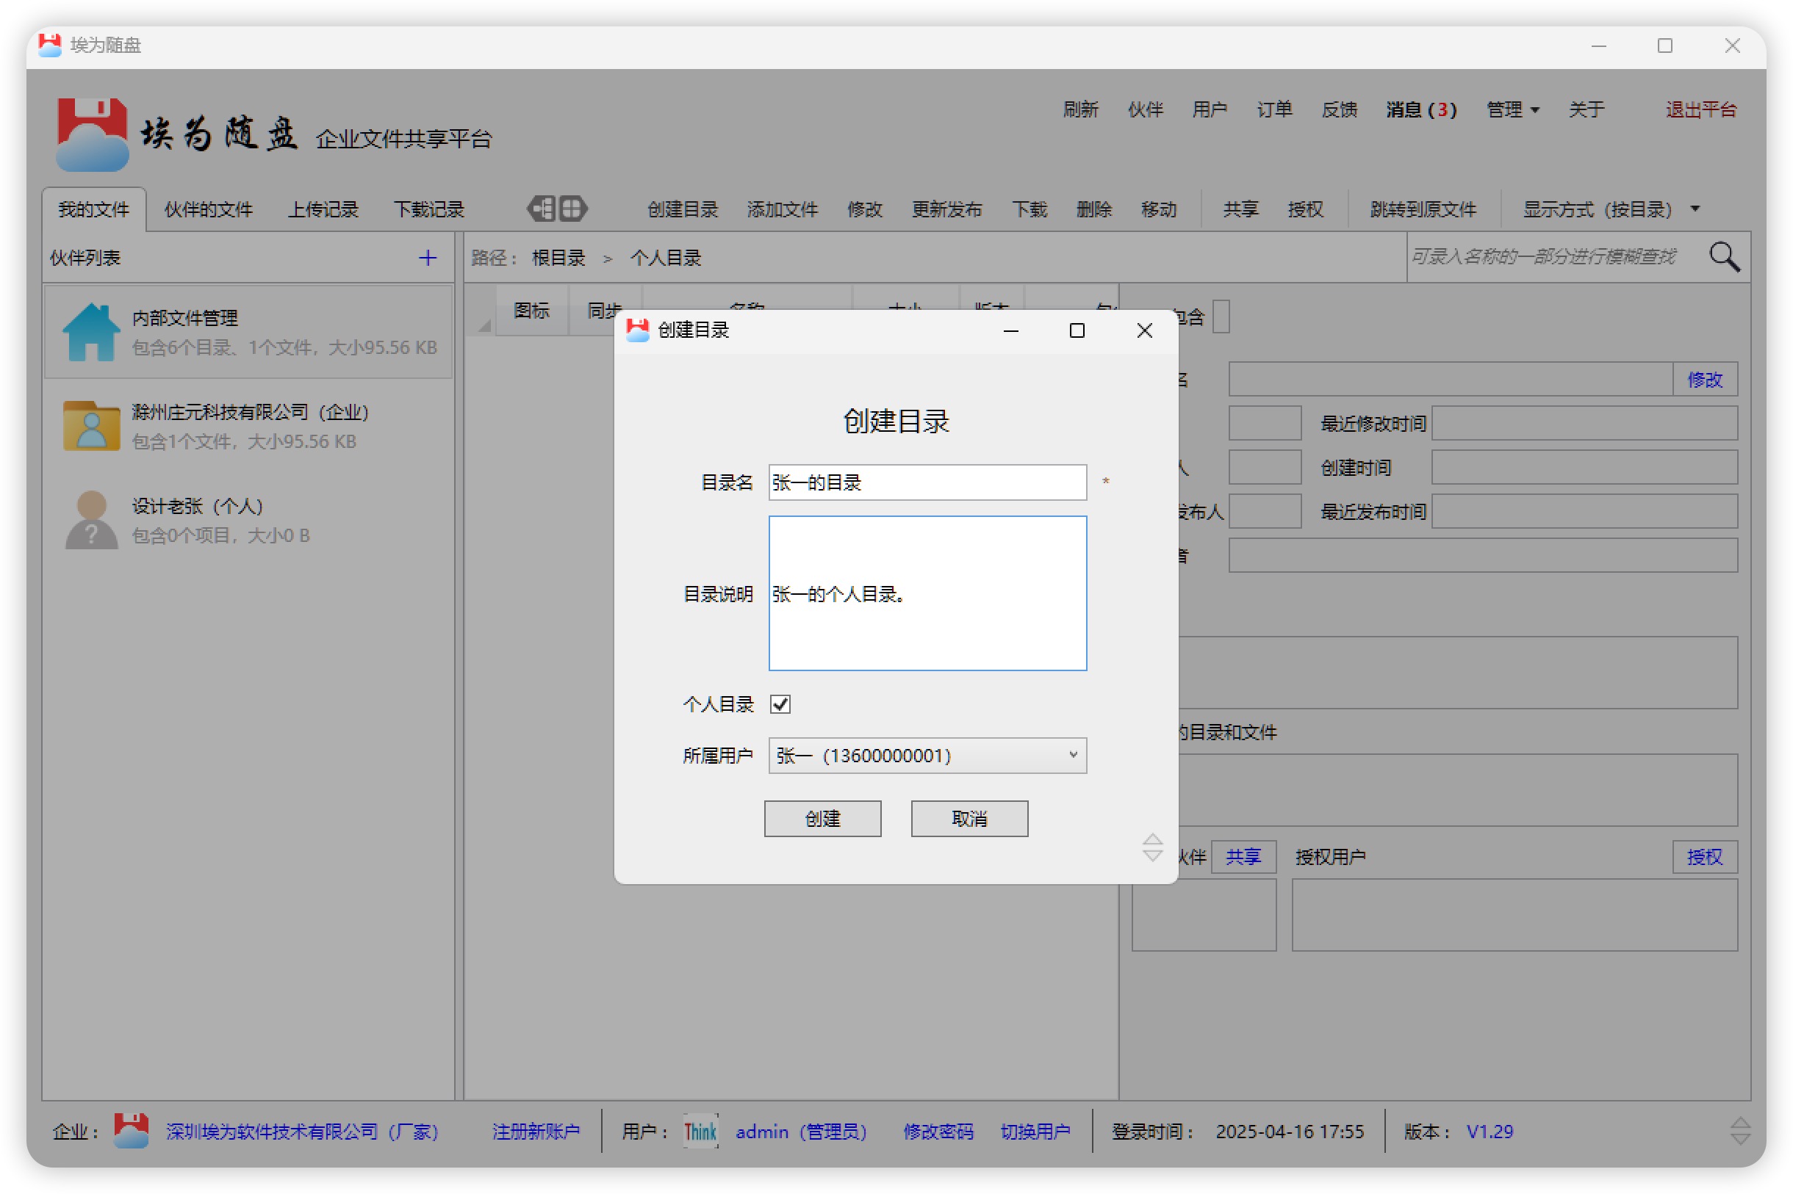
Task: Tick the 个人目录 checkbox in dialog
Action: click(780, 703)
